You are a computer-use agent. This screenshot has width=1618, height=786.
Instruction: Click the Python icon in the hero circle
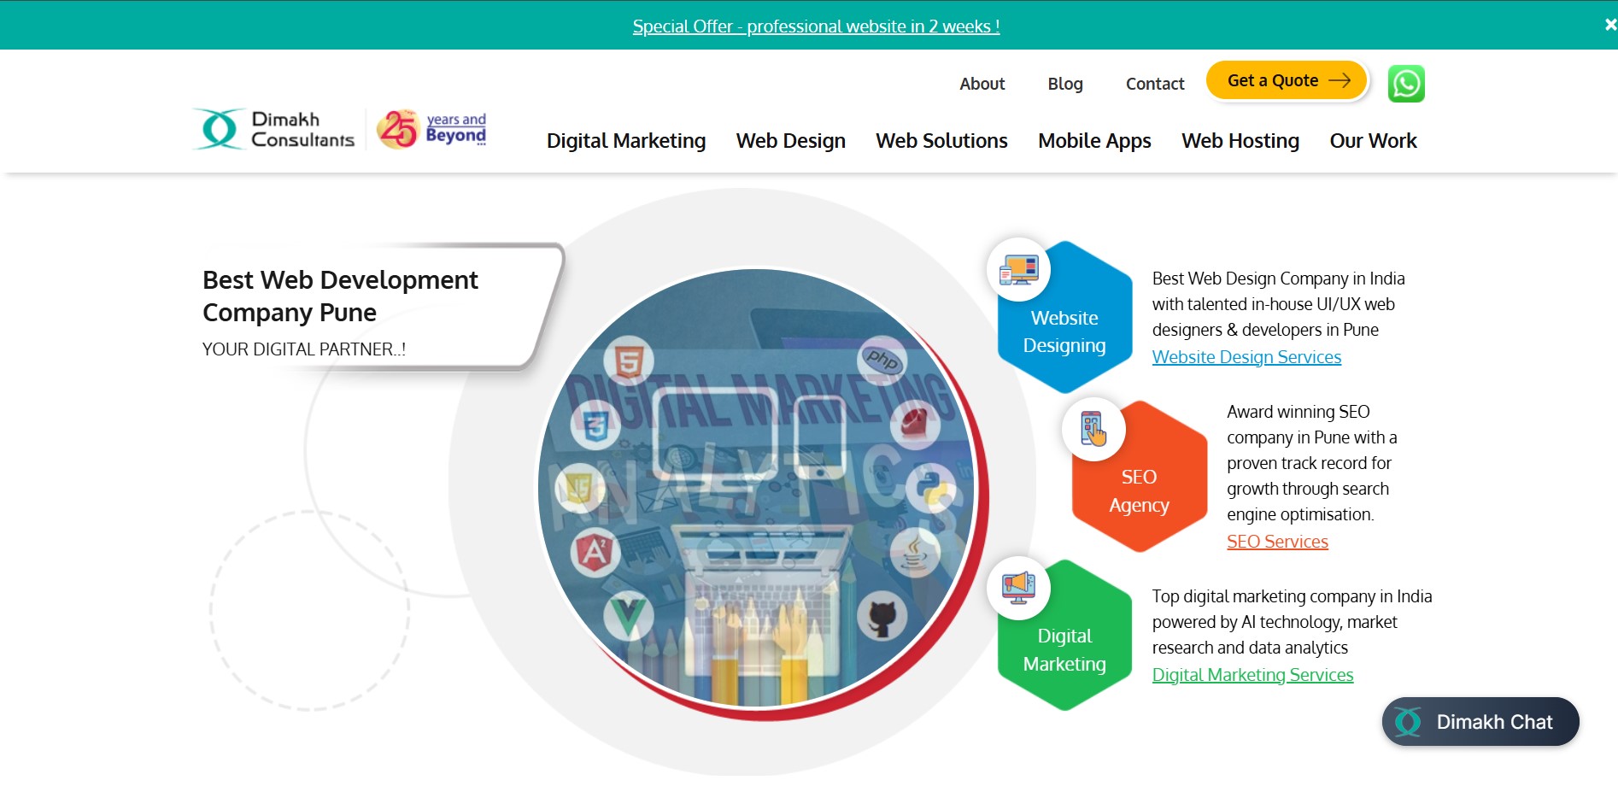click(932, 488)
